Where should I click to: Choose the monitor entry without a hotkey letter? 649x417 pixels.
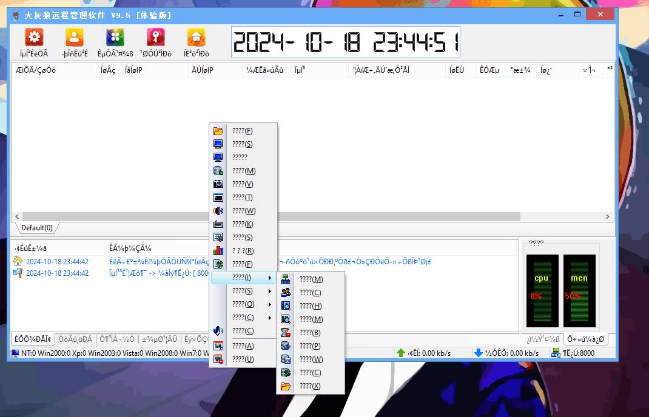tap(243, 158)
